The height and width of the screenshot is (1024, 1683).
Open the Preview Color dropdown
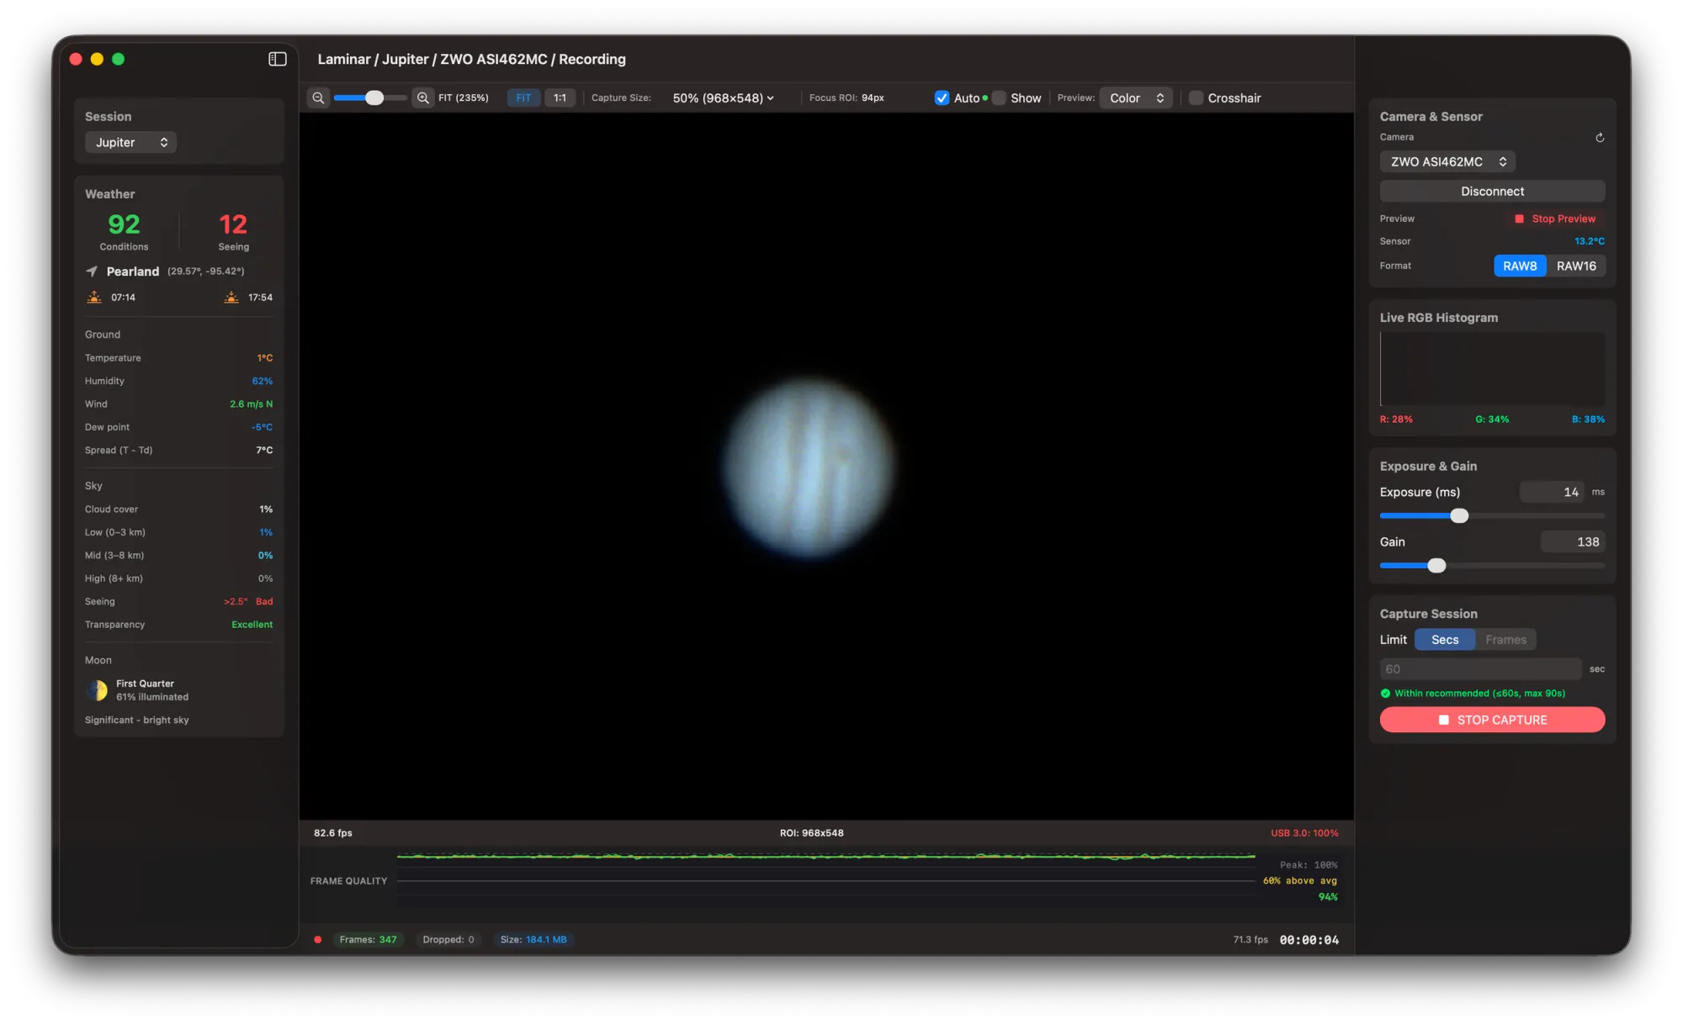(1135, 98)
